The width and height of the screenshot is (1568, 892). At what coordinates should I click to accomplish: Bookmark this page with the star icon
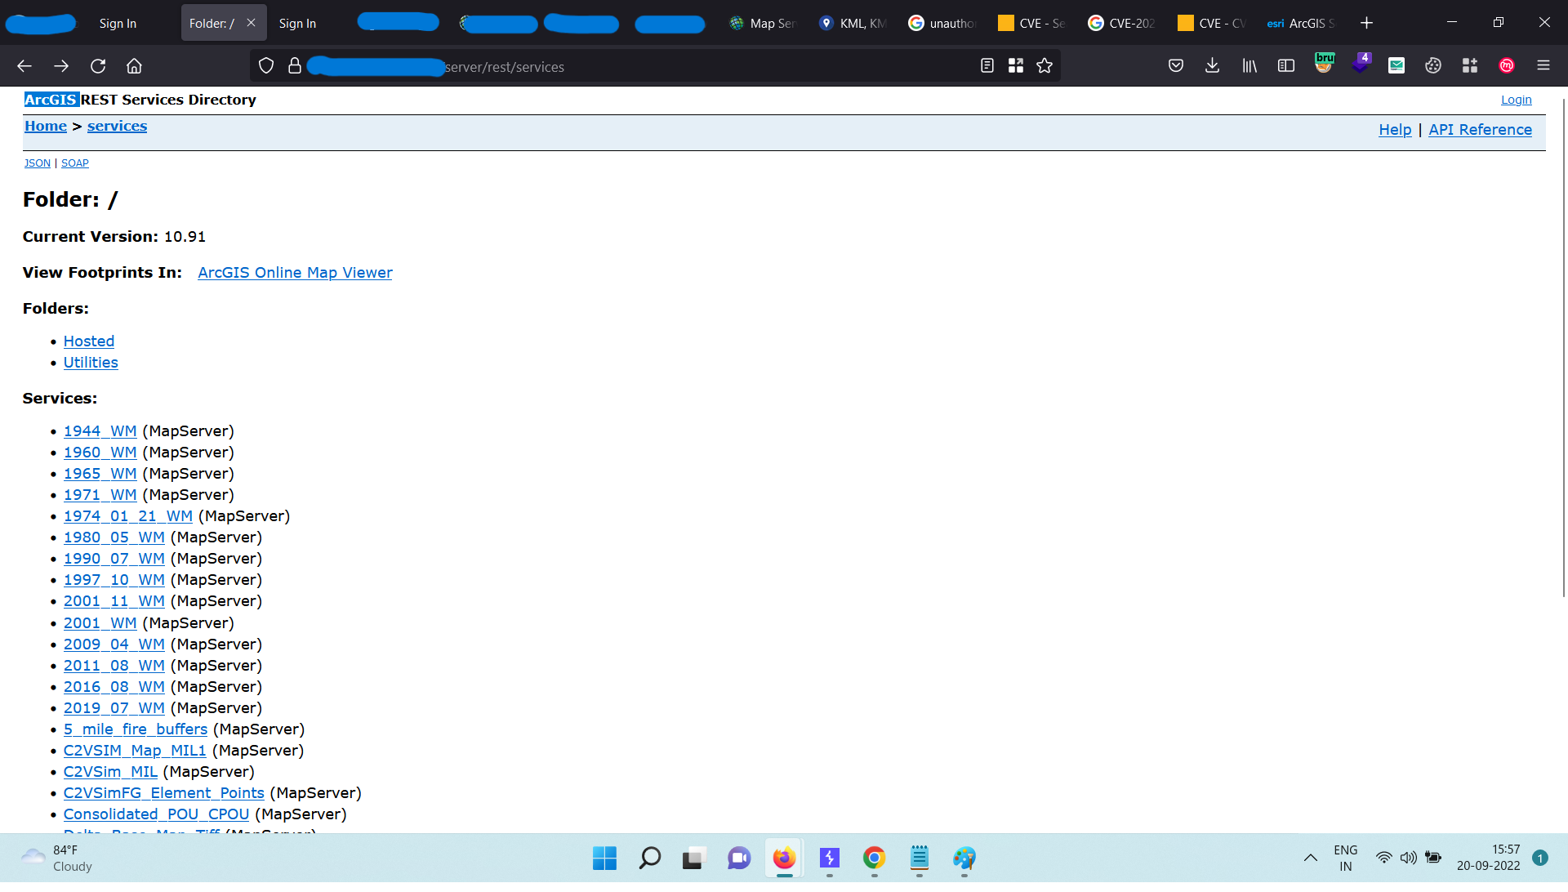[x=1045, y=66]
